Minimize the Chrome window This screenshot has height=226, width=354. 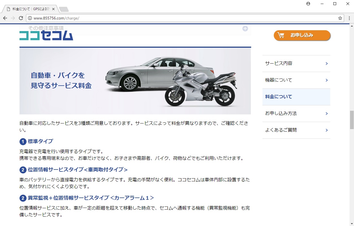(x=322, y=4)
